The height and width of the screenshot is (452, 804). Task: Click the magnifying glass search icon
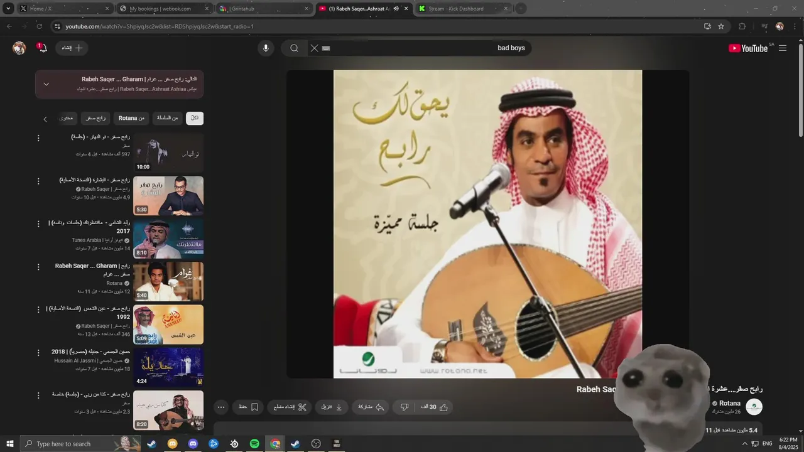(x=294, y=48)
